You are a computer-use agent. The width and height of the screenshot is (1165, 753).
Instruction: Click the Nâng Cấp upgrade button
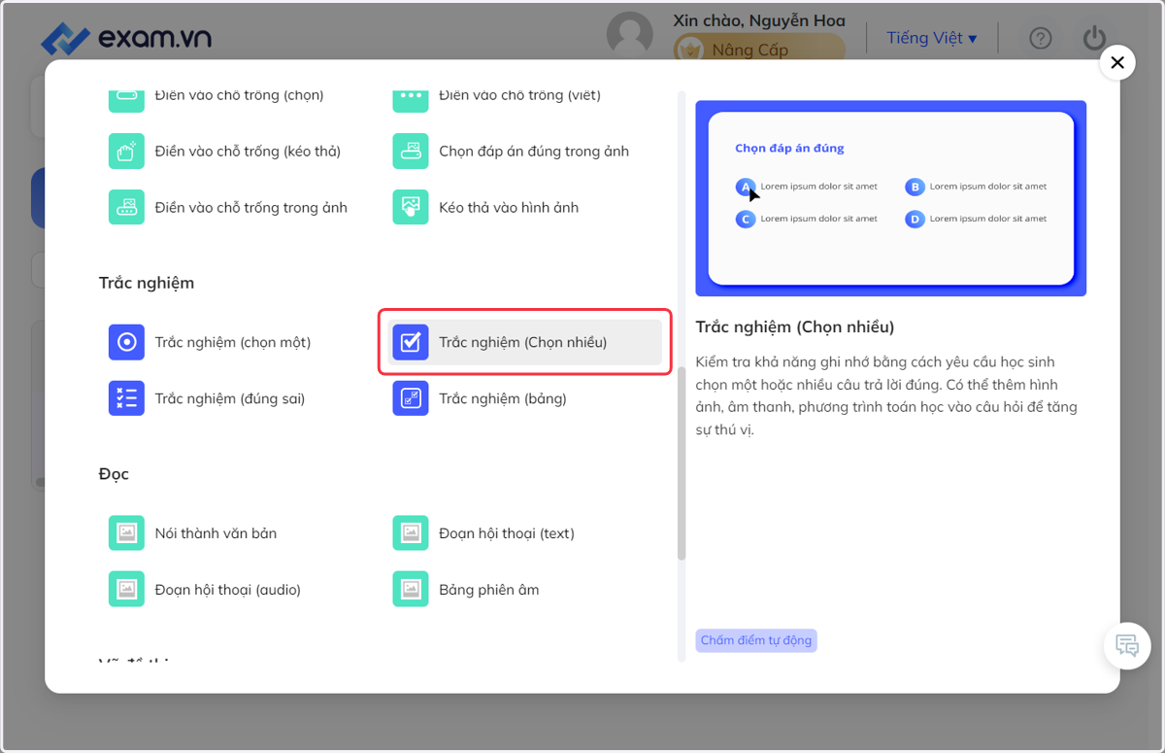coord(759,49)
